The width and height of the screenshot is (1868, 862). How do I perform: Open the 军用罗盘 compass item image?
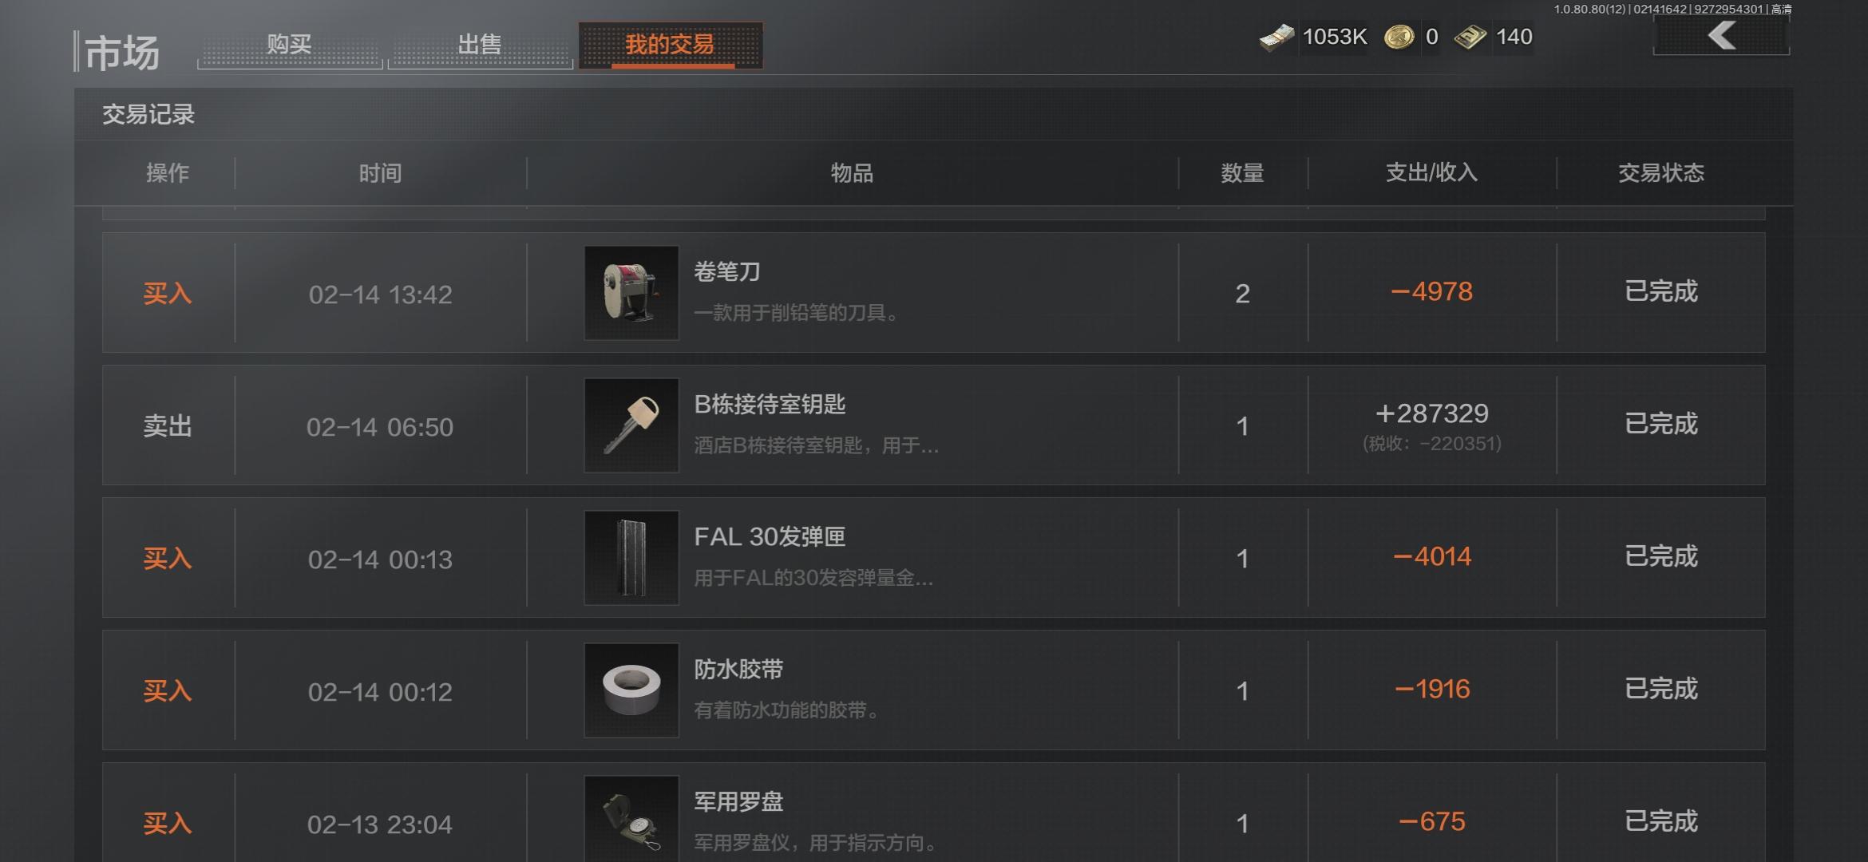631,819
